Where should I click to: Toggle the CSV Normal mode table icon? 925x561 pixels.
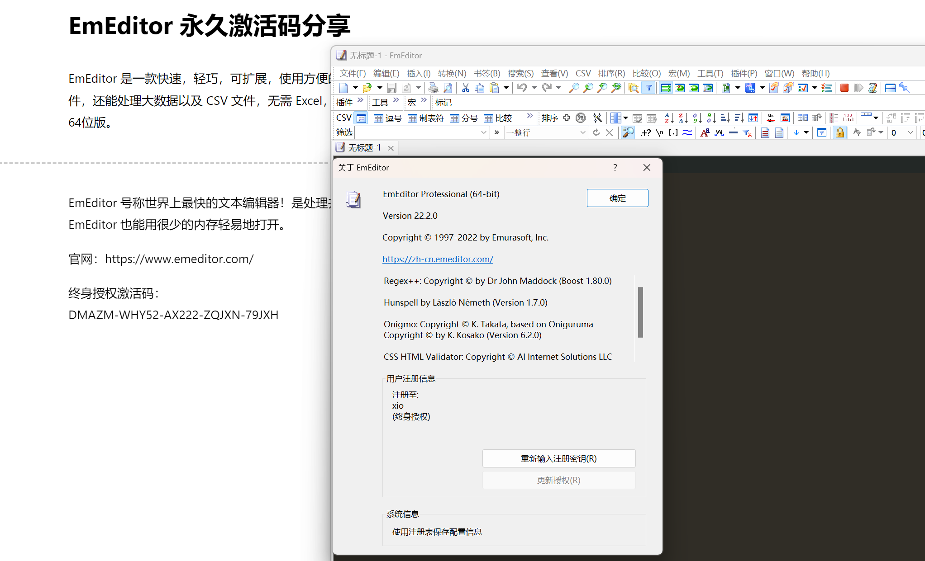click(x=361, y=118)
